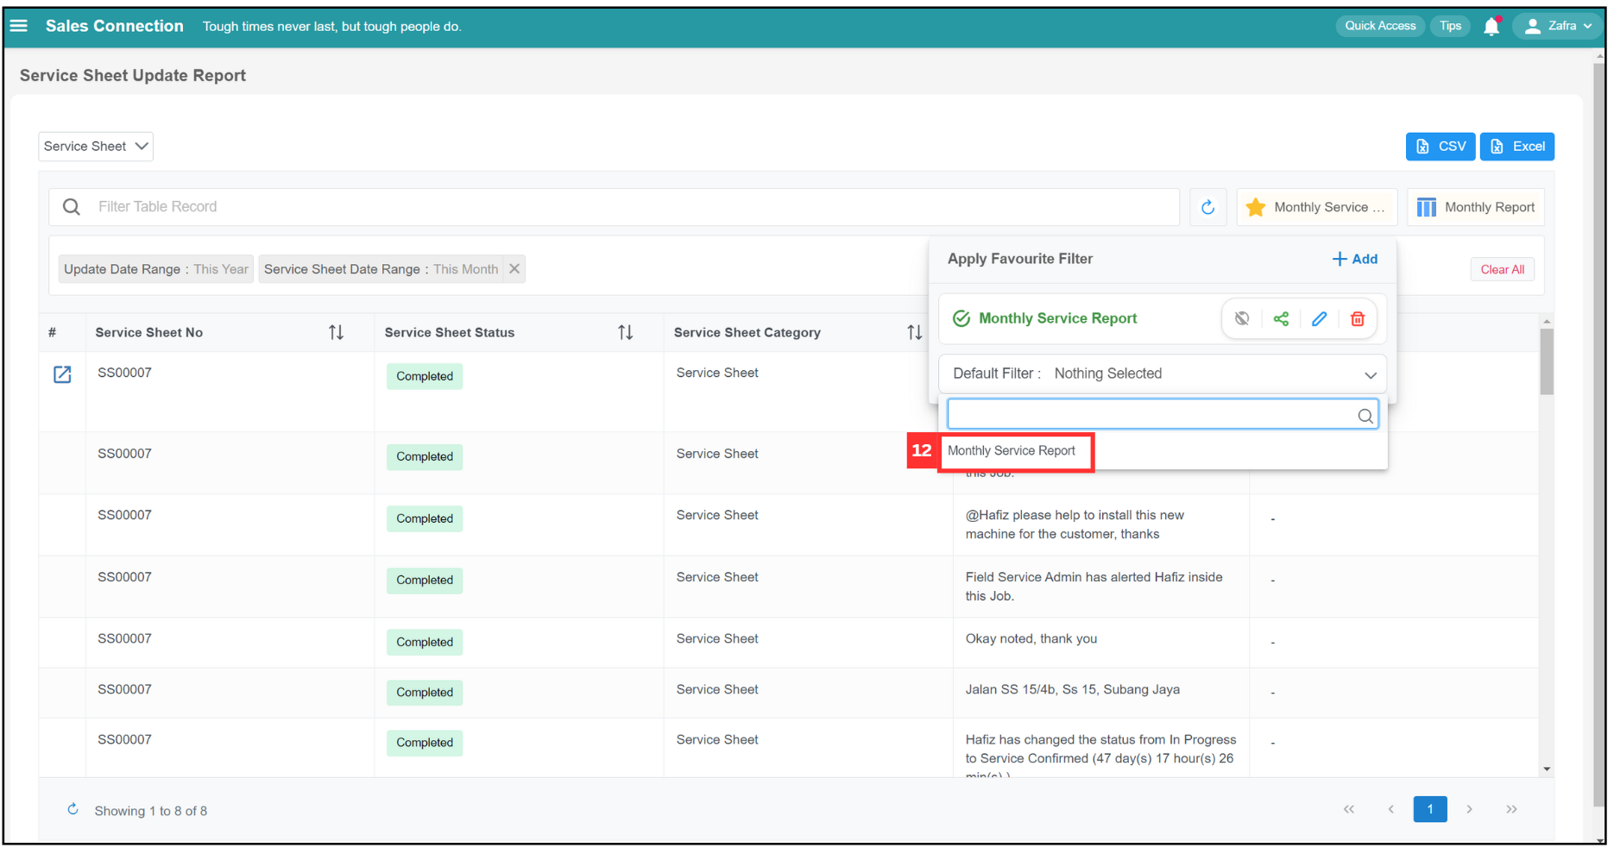The height and width of the screenshot is (854, 1614).
Task: Open the Monthly Service favourite filter star button
Action: (x=1317, y=207)
